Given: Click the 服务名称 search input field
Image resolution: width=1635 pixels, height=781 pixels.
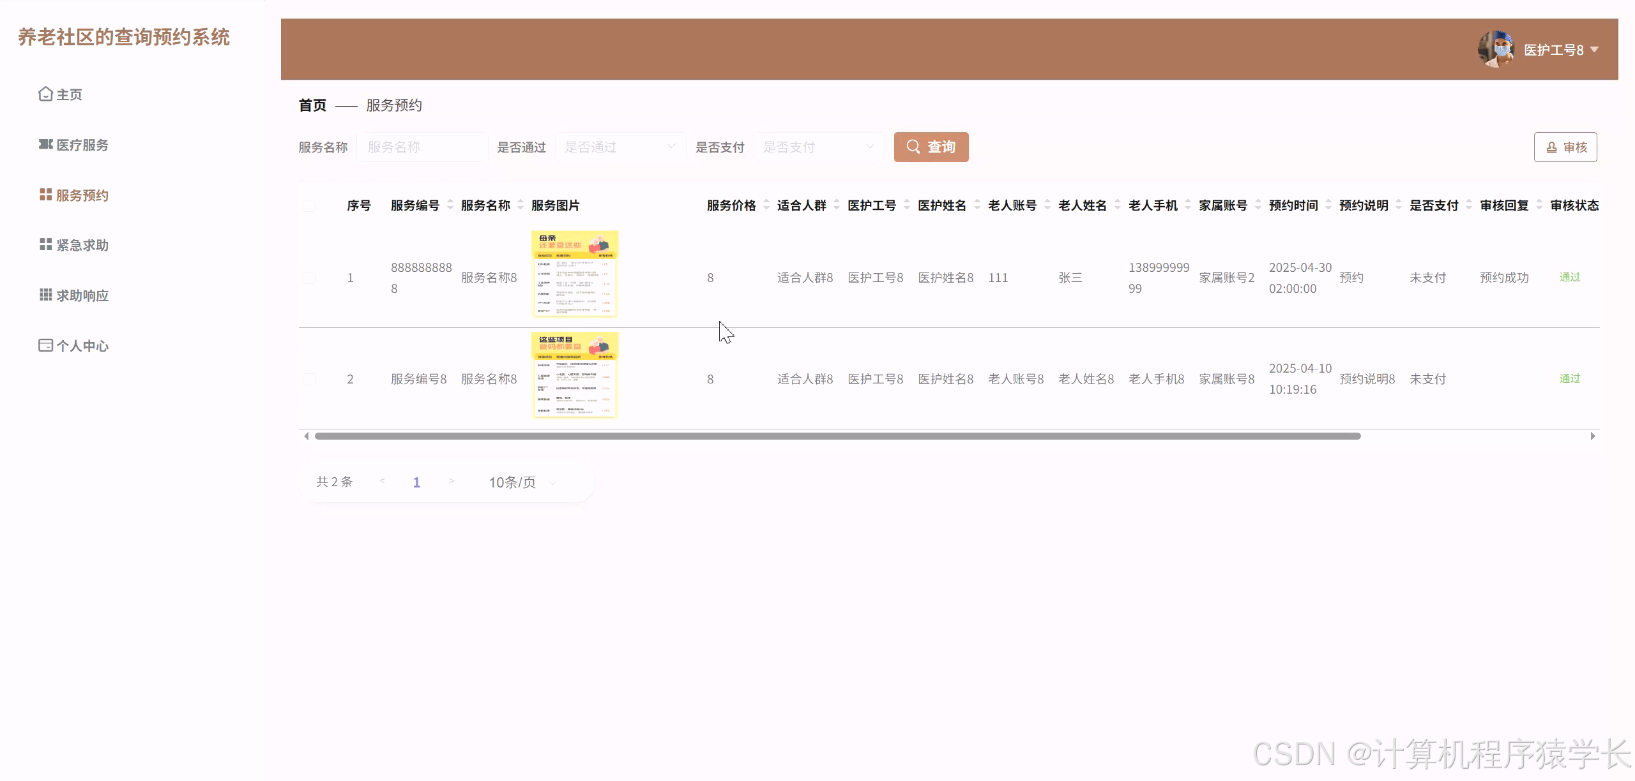Looking at the screenshot, I should (x=422, y=147).
